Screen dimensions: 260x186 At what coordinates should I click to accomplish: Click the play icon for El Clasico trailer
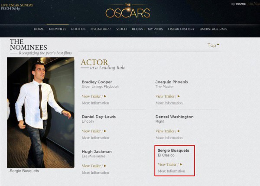[x=181, y=164]
